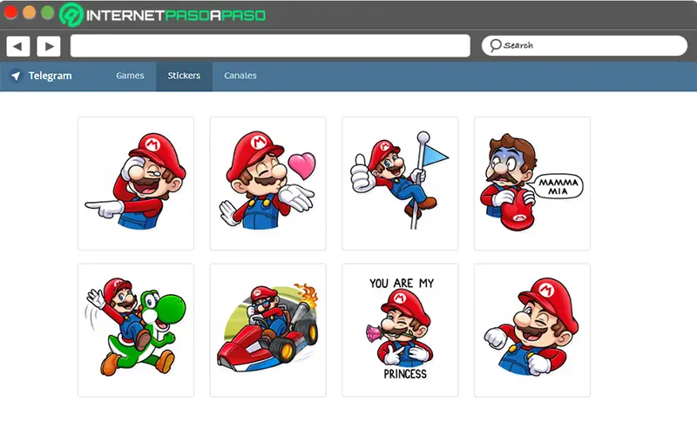Click the green maximize window button

[x=48, y=12]
